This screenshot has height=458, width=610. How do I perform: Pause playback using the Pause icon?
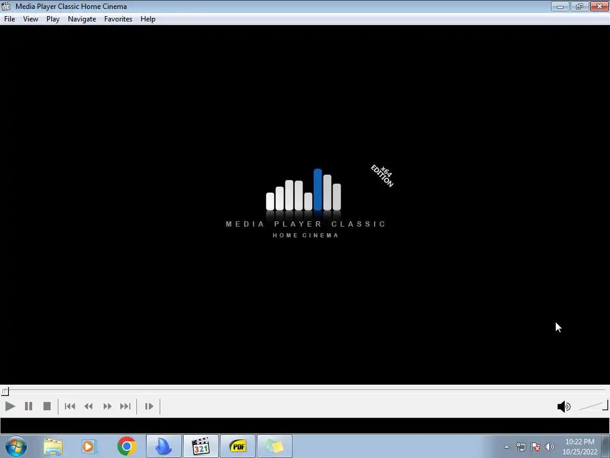coord(29,406)
